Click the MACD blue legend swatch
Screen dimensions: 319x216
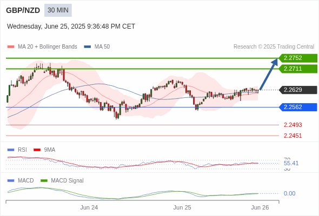(x=11, y=181)
